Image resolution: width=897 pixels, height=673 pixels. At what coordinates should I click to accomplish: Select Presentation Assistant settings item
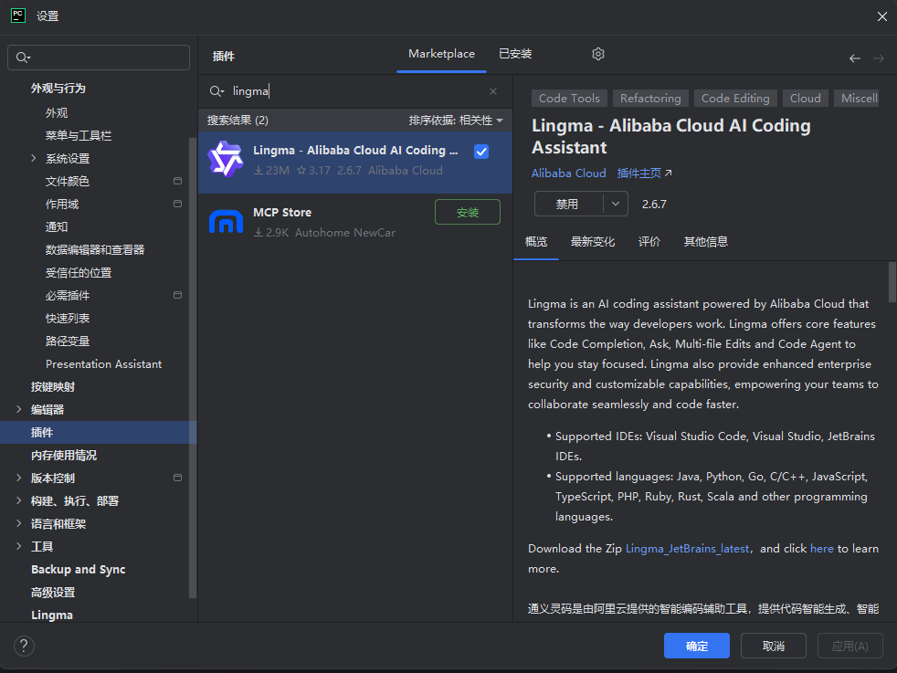pos(103,363)
